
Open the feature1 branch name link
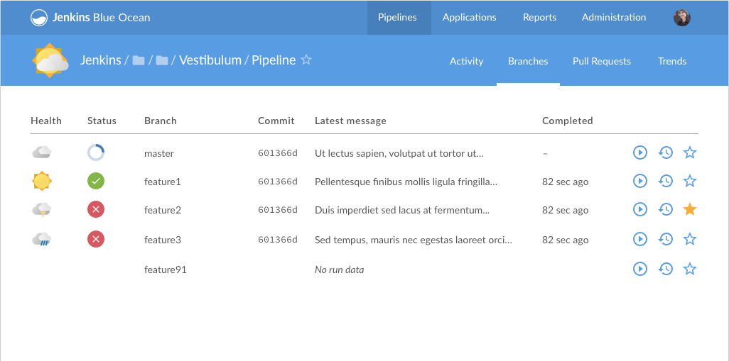(162, 182)
